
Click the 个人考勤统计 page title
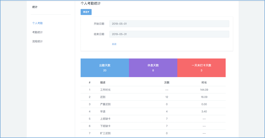pos(91,3)
